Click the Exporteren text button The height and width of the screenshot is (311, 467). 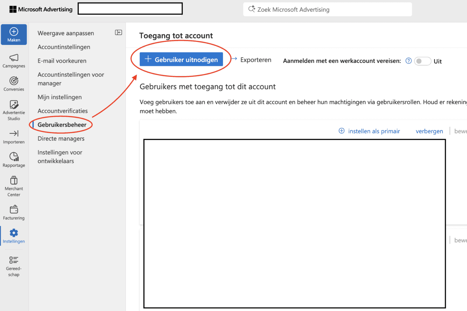click(256, 60)
